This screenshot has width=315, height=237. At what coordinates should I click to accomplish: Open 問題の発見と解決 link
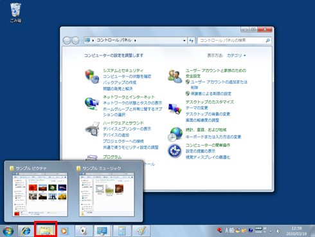pos(118,88)
